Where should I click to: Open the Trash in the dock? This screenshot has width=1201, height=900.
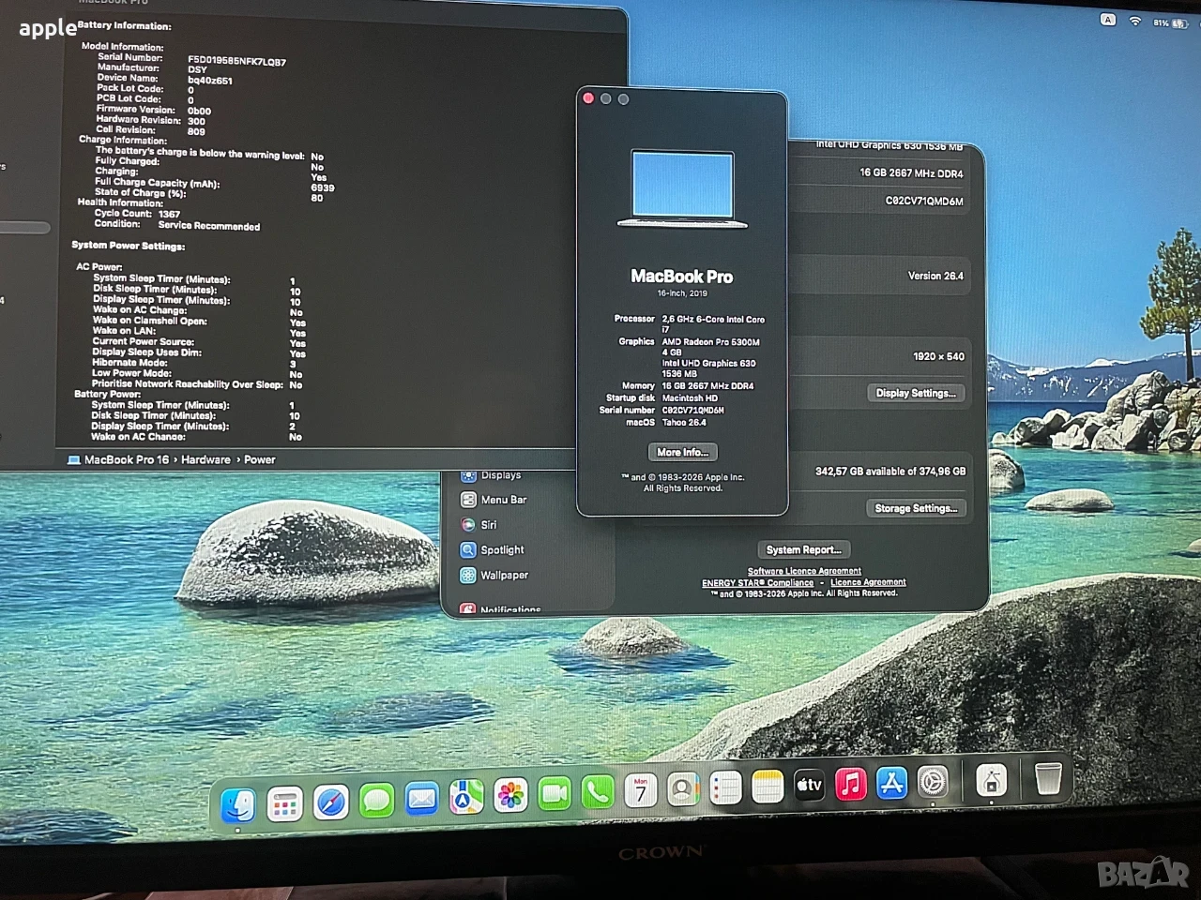pyautogui.click(x=1047, y=778)
